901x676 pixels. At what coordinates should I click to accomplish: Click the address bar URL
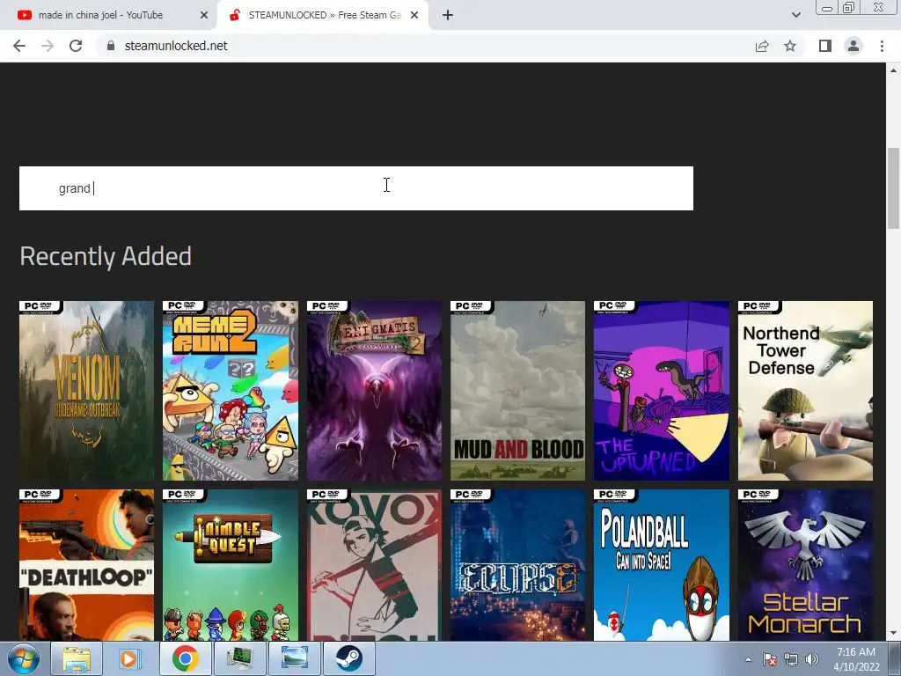coord(176,46)
